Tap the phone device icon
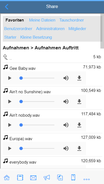Image resolution: width=104 pixels, height=184 pixels. (73, 177)
